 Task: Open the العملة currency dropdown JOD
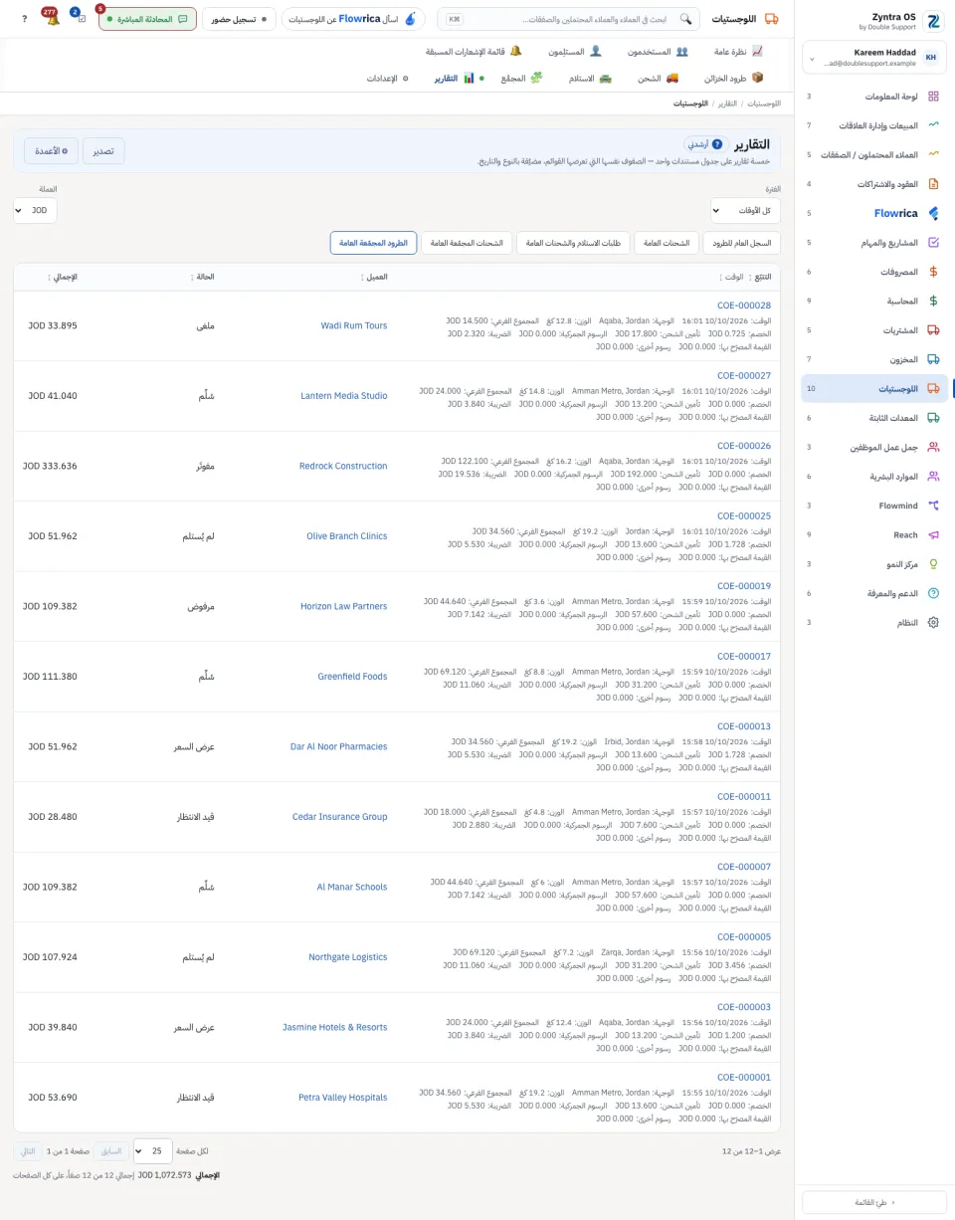coord(35,211)
